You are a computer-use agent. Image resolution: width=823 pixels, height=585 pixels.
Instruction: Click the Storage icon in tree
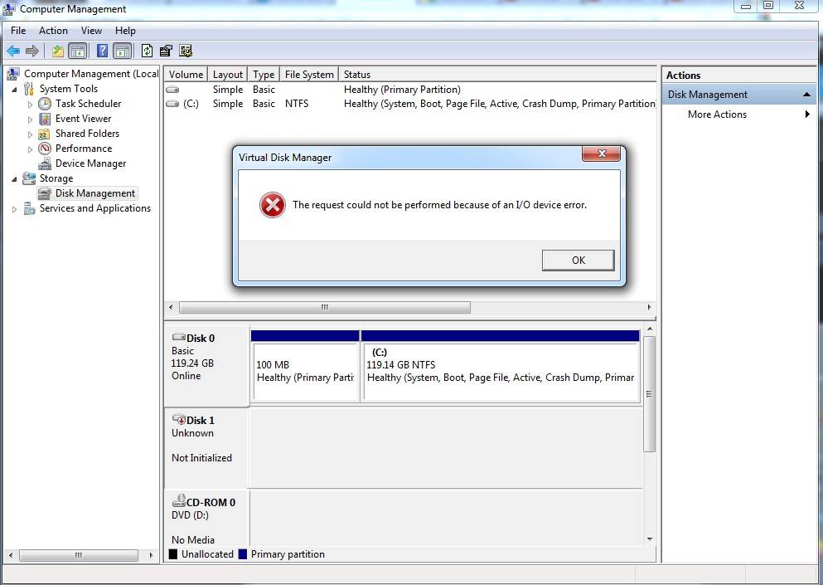pos(29,178)
